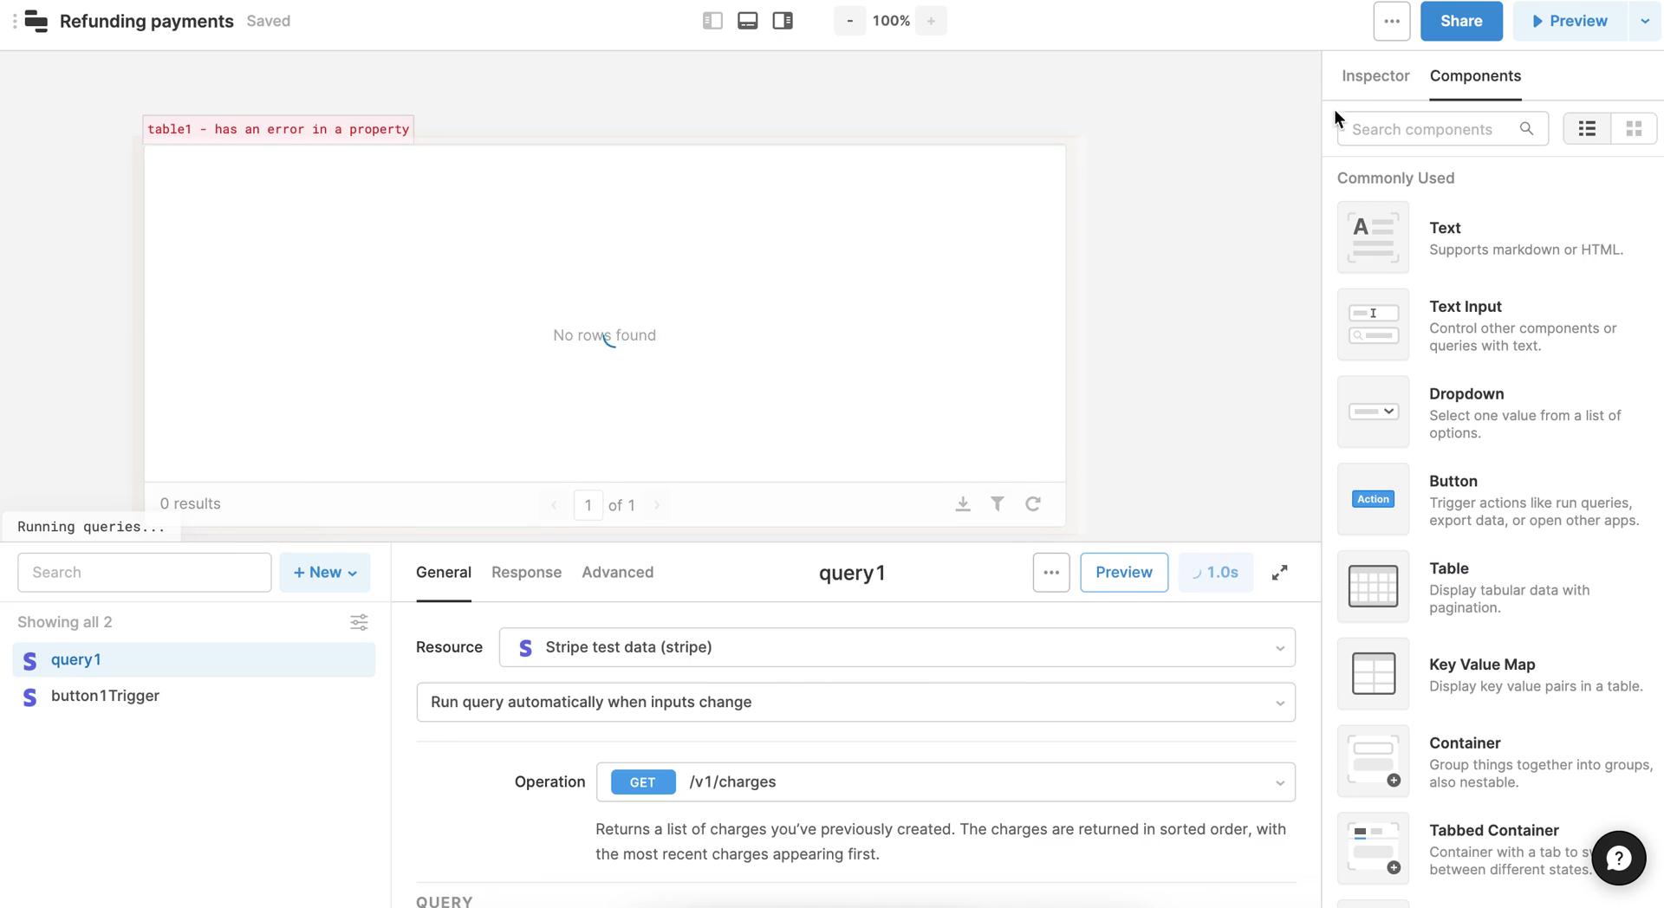
Task: Select the Text component icon
Action: click(x=1373, y=237)
